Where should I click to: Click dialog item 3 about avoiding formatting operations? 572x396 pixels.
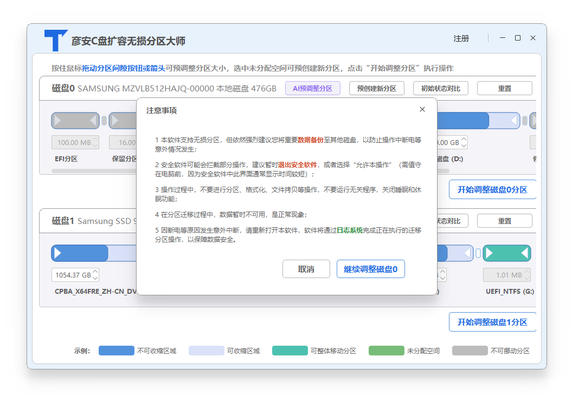click(288, 194)
